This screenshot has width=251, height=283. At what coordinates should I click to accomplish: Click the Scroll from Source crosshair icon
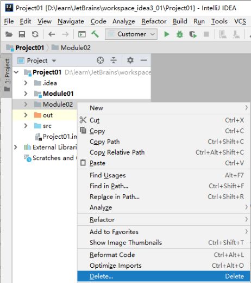pyautogui.click(x=100, y=60)
